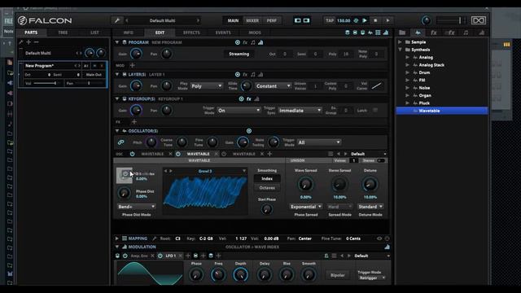521x293 pixels.
Task: Click the fx icon in the Keygroup row
Action: pyautogui.click(x=249, y=98)
